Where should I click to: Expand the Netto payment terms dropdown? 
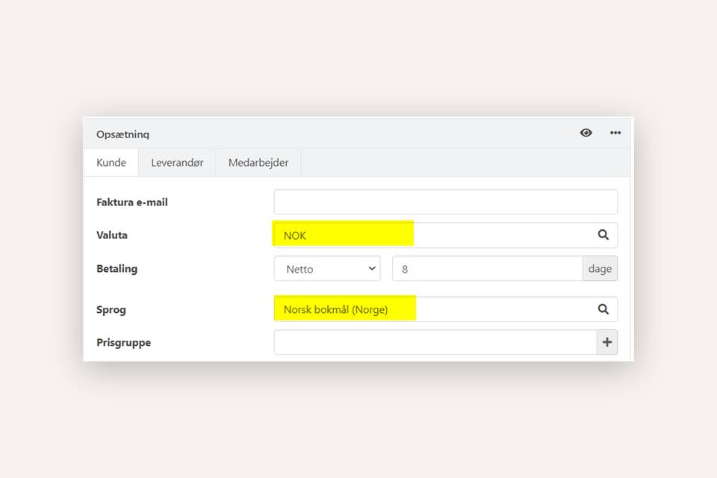(x=327, y=269)
